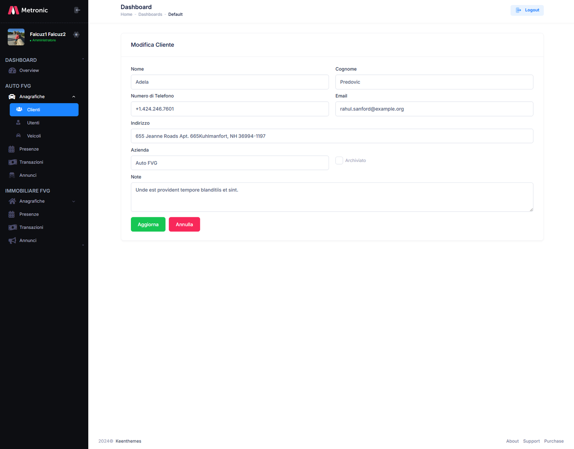This screenshot has height=449, width=574.
Task: Open user settings gear icon
Action: [x=76, y=34]
